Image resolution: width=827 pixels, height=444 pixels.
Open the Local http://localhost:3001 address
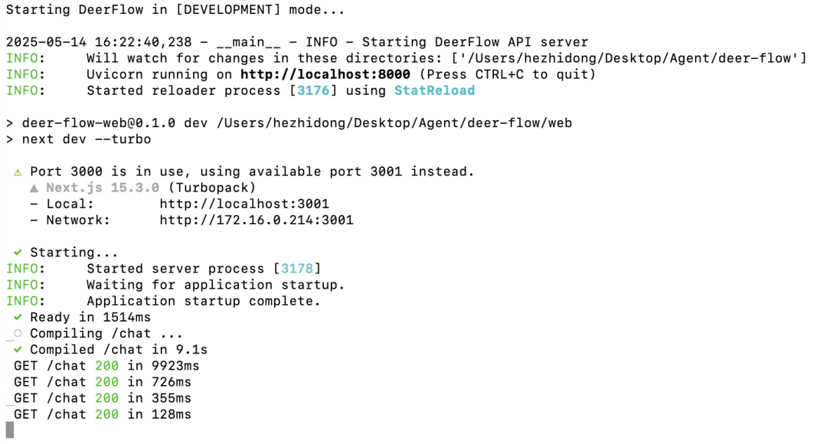pyautogui.click(x=244, y=204)
